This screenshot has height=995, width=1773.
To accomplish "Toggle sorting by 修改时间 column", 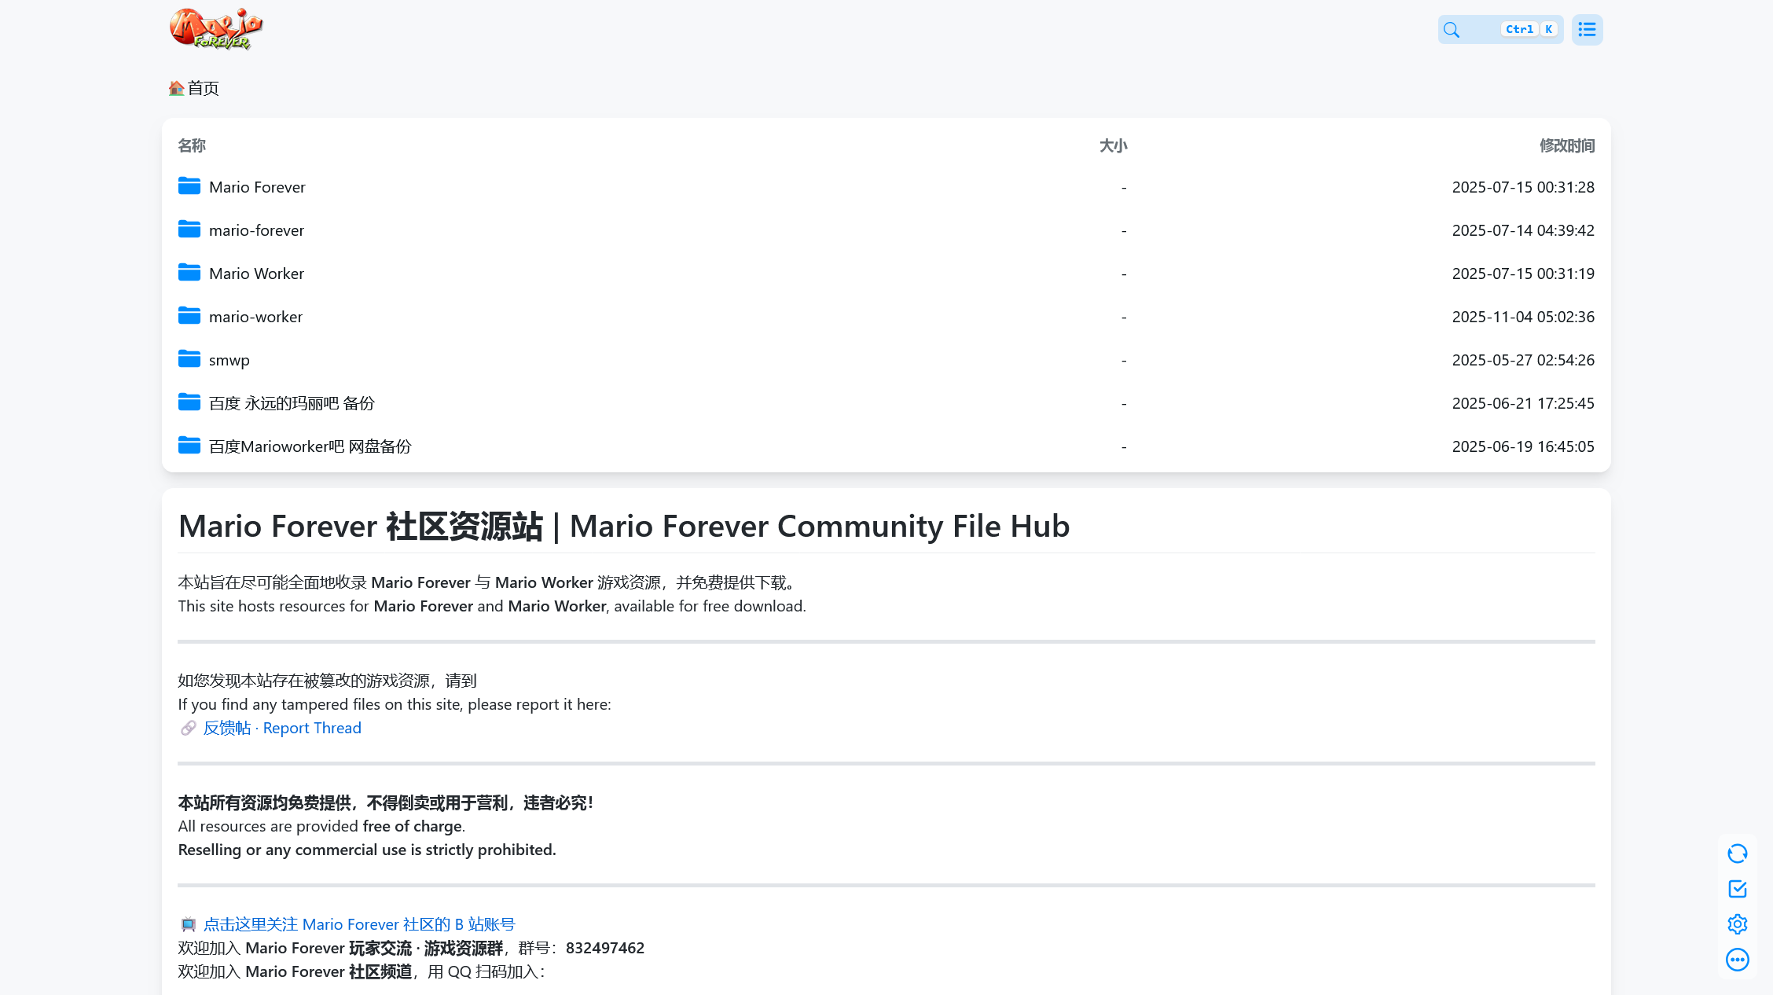I will tap(1566, 145).
